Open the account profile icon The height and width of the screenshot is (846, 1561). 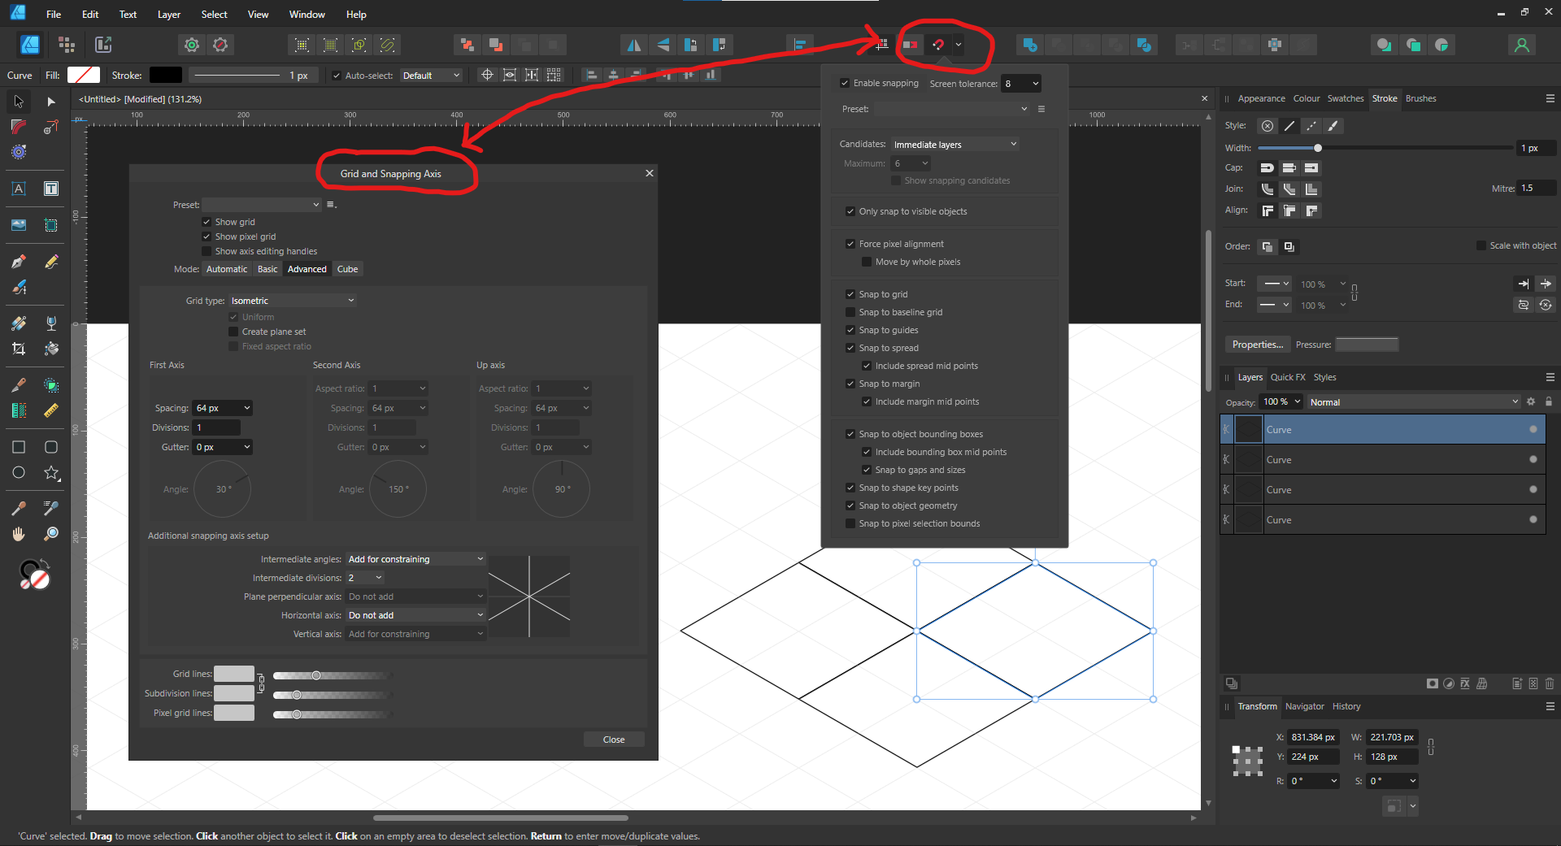click(1522, 45)
